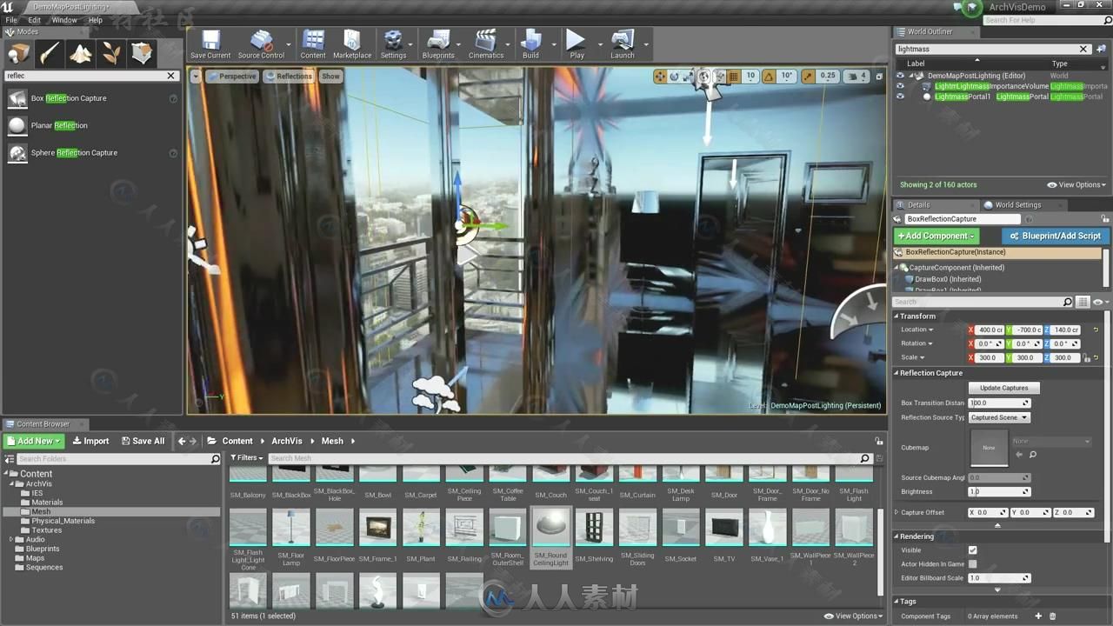
Task: Maximize the viewport with the corner icon
Action: point(877,77)
